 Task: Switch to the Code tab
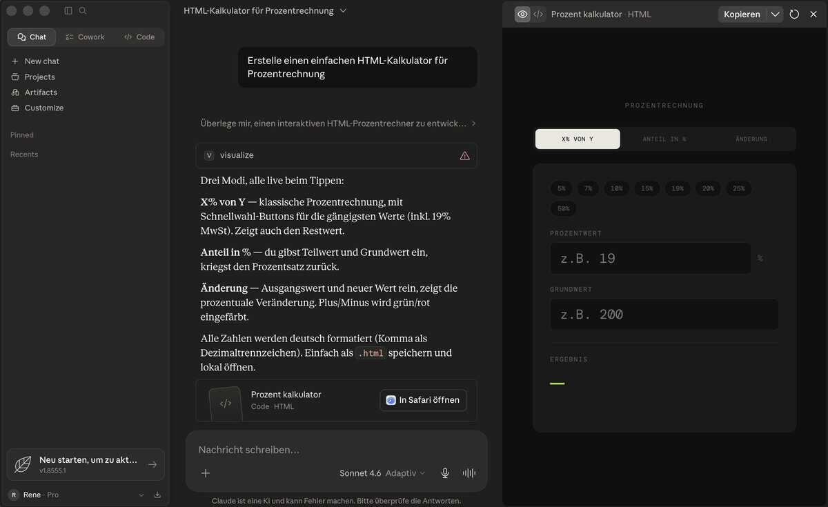point(139,37)
